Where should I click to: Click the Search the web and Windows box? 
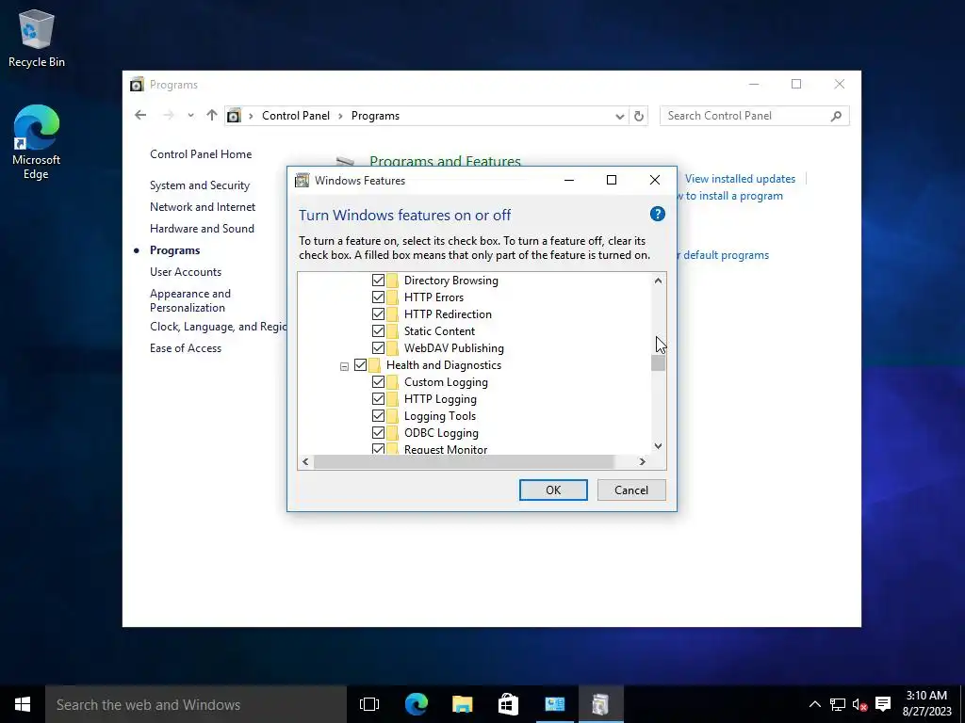click(x=196, y=704)
